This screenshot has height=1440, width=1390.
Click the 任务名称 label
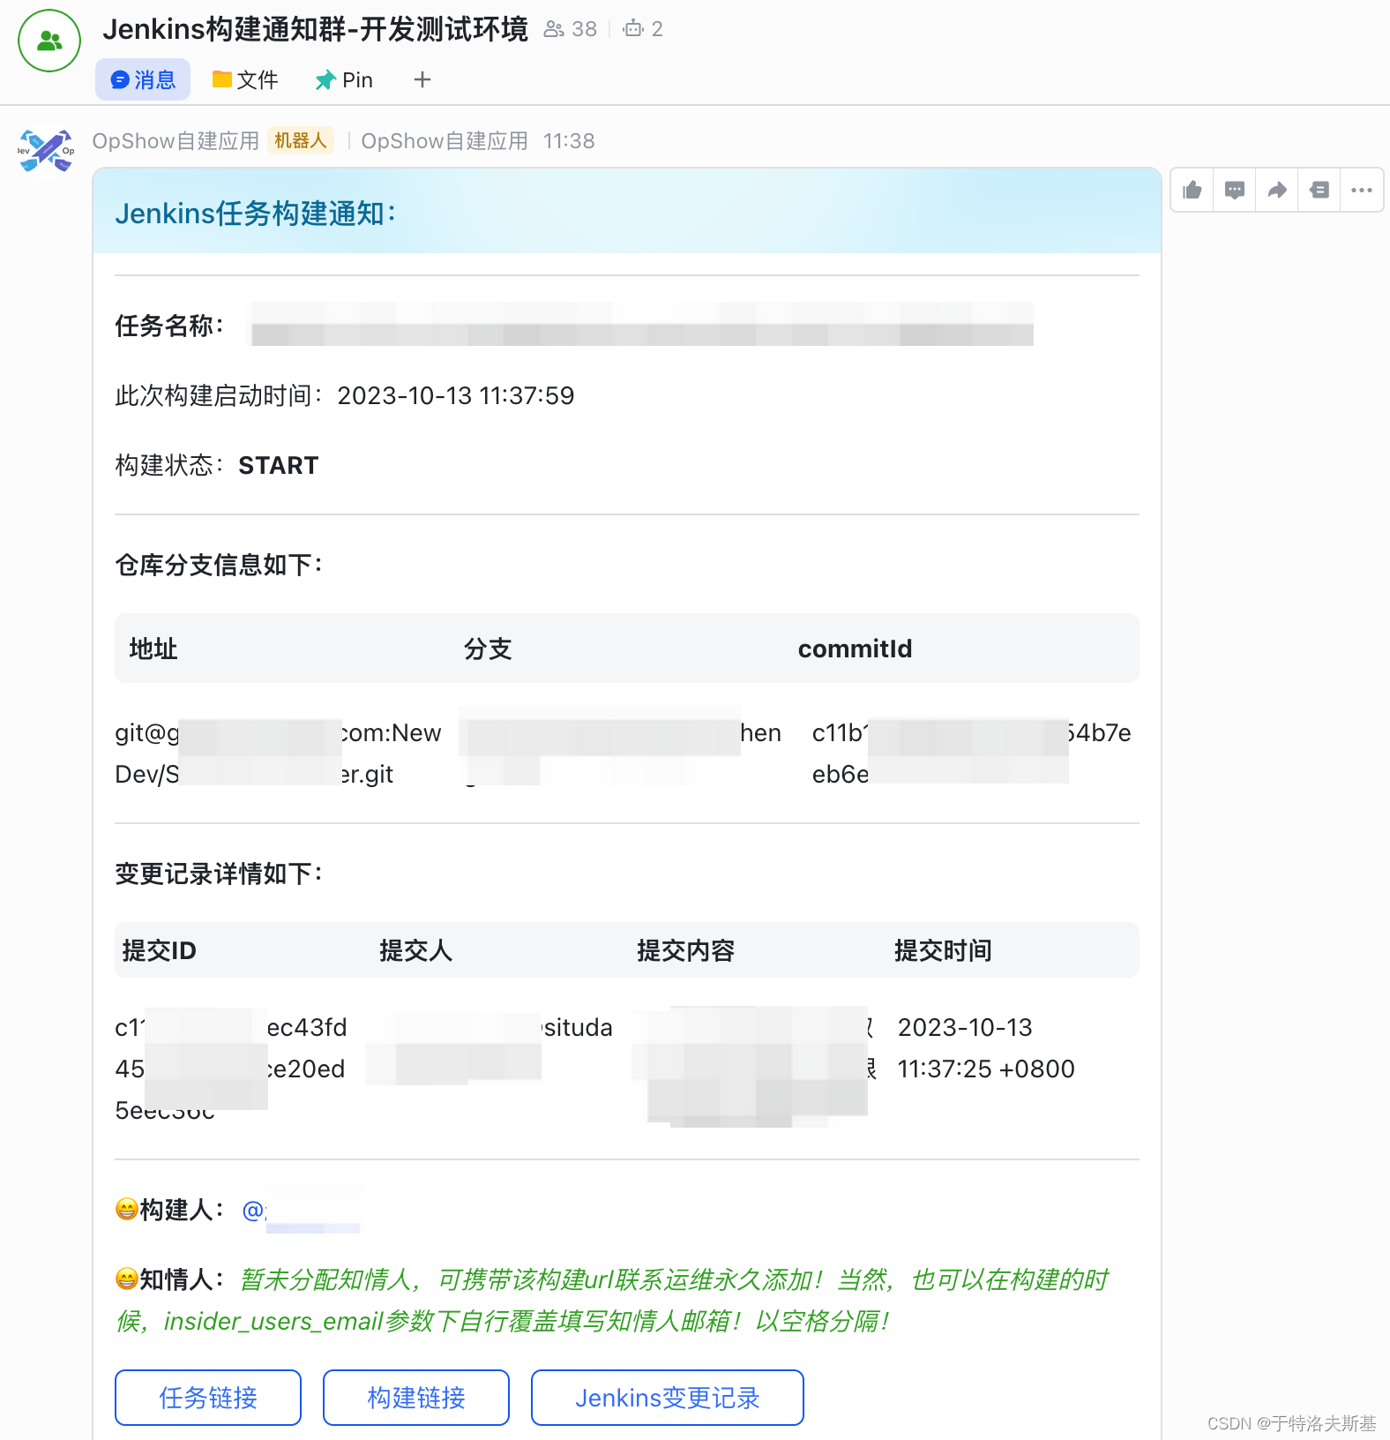point(169,326)
